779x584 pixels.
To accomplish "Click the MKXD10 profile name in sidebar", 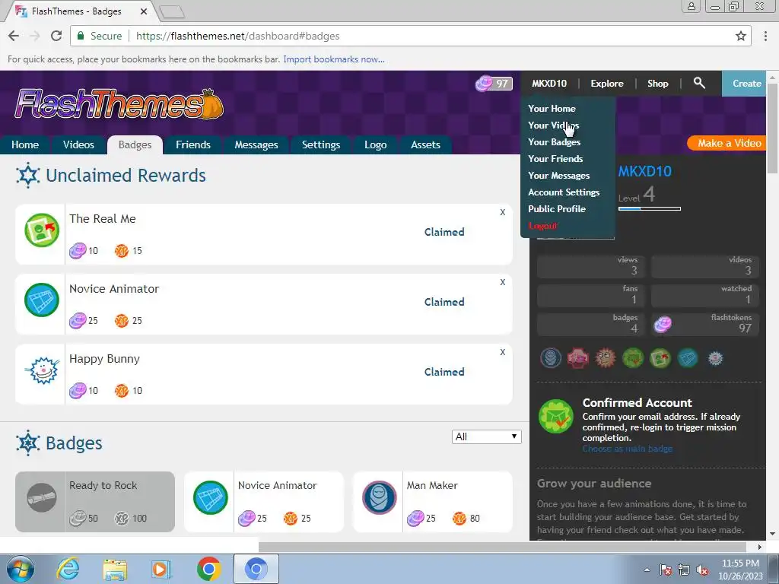I will (x=644, y=171).
